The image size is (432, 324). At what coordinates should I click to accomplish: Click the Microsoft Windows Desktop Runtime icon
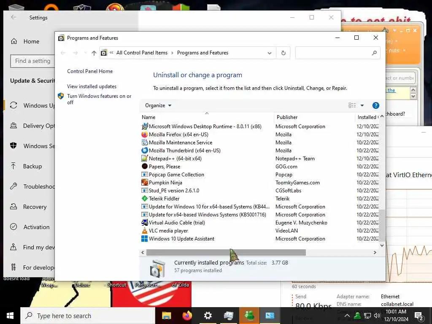click(144, 127)
